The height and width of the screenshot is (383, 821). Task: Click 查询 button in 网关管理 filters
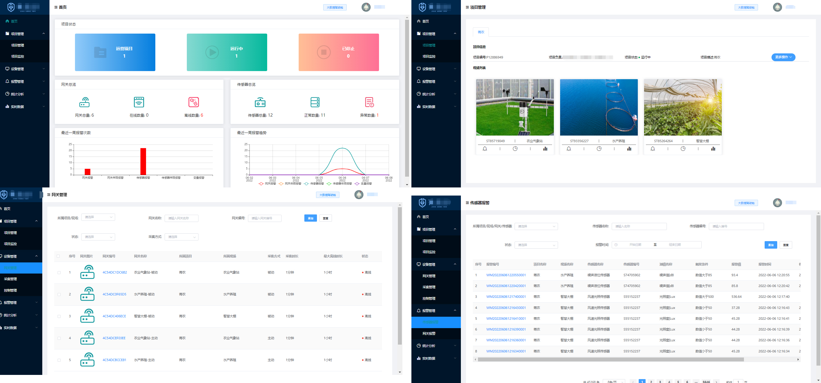[x=310, y=218]
